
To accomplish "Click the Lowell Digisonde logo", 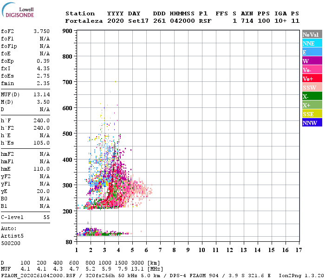I will click(x=18, y=10).
